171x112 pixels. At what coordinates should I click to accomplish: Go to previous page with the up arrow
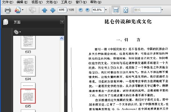[44, 10]
